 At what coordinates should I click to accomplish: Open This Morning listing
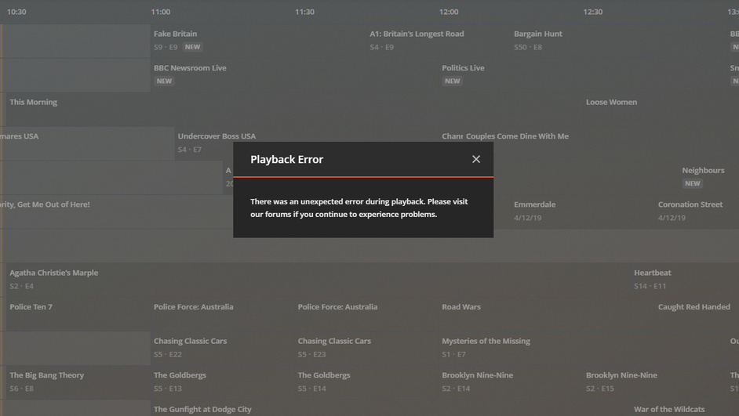coord(294,109)
